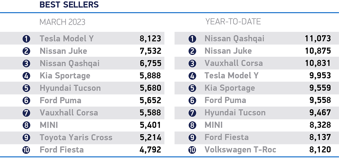Click the rank 9 badge beside Toyota Yaris Cross
339x158 pixels.
pos(26,138)
